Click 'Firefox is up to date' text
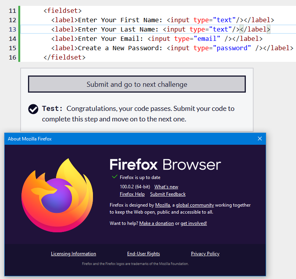Viewport: 296px width, 279px height. 140,177
